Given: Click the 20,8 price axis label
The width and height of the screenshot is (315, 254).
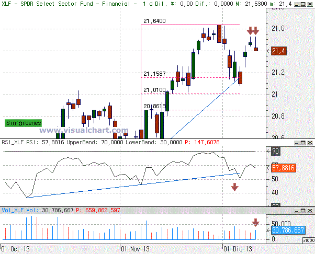Looking at the screenshot, I should pyautogui.click(x=278, y=116).
